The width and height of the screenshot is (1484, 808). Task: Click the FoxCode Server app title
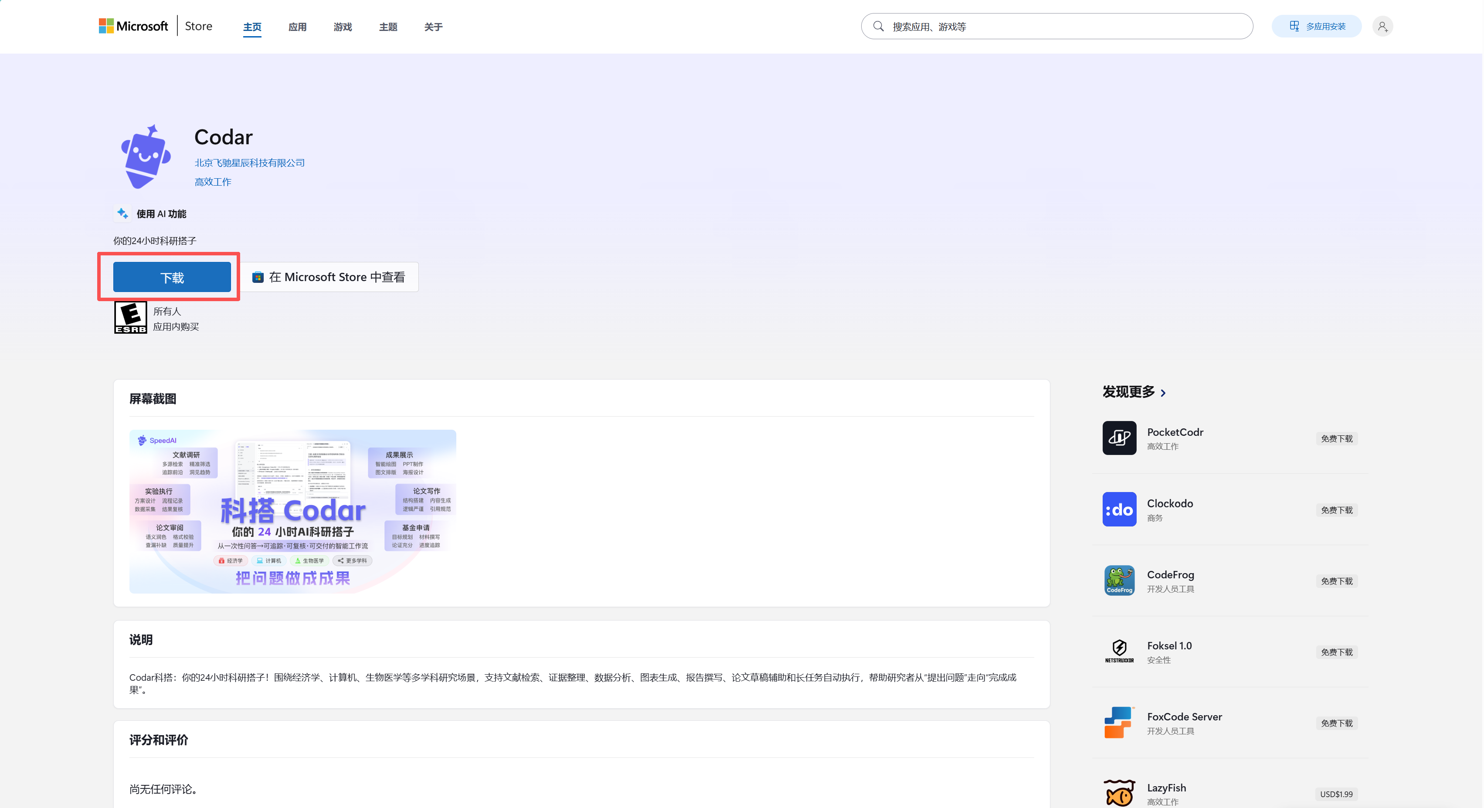pos(1185,716)
